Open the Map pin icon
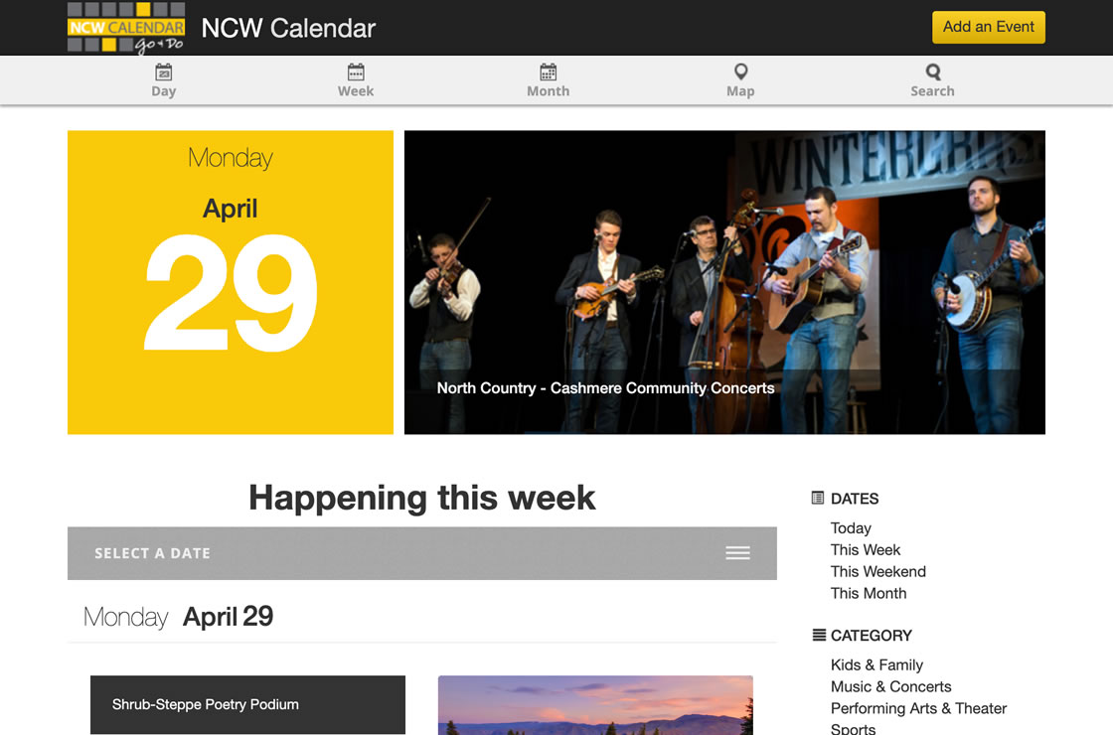 (740, 72)
